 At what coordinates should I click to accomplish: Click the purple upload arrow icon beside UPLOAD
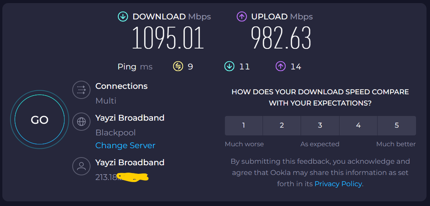pyautogui.click(x=242, y=17)
